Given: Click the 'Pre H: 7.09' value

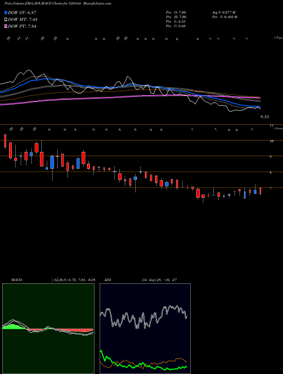Looking at the screenshot, I should click(x=176, y=17).
